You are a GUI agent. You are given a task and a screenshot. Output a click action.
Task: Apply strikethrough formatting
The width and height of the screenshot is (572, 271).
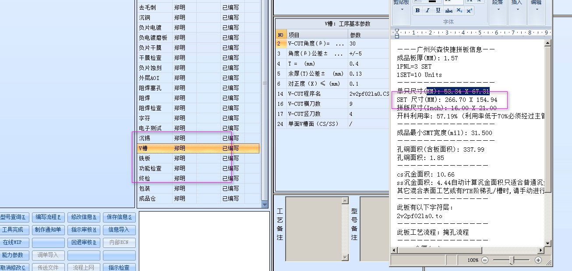448,10
